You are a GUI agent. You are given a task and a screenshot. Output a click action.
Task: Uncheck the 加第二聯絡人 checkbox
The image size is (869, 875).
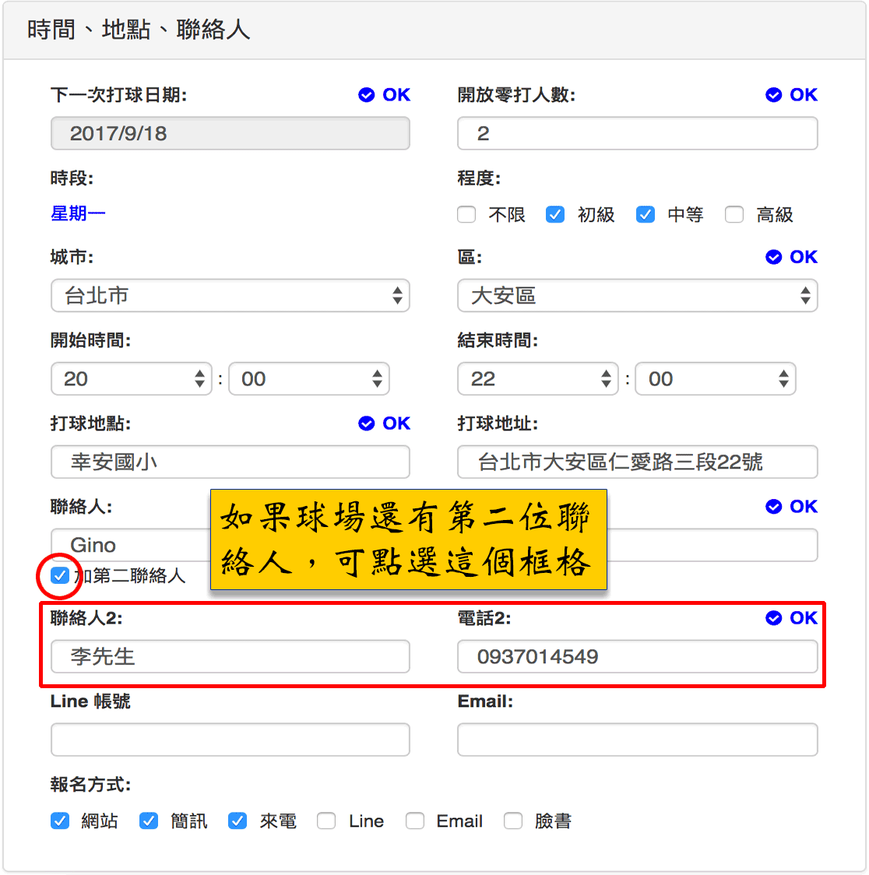[60, 576]
